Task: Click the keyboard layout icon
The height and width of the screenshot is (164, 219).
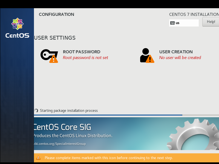Action: coord(172,23)
